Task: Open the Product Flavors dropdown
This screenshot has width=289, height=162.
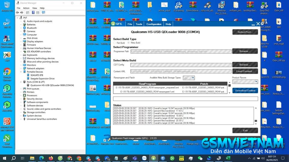Action: point(245,82)
